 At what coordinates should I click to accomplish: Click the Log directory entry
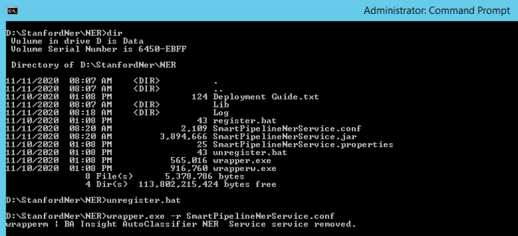tap(221, 113)
